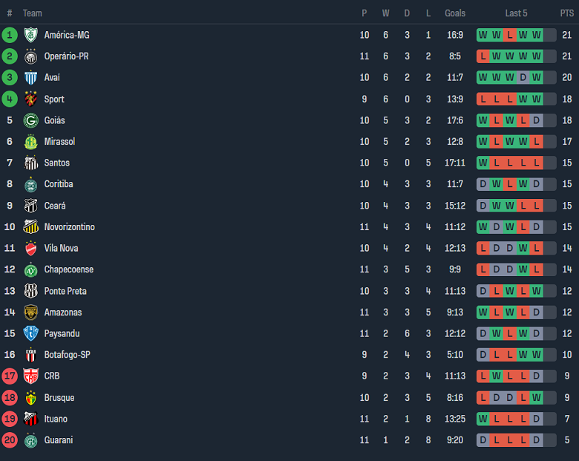579x461 pixels.
Task: Click the Ituano team crest icon
Action: (30, 419)
